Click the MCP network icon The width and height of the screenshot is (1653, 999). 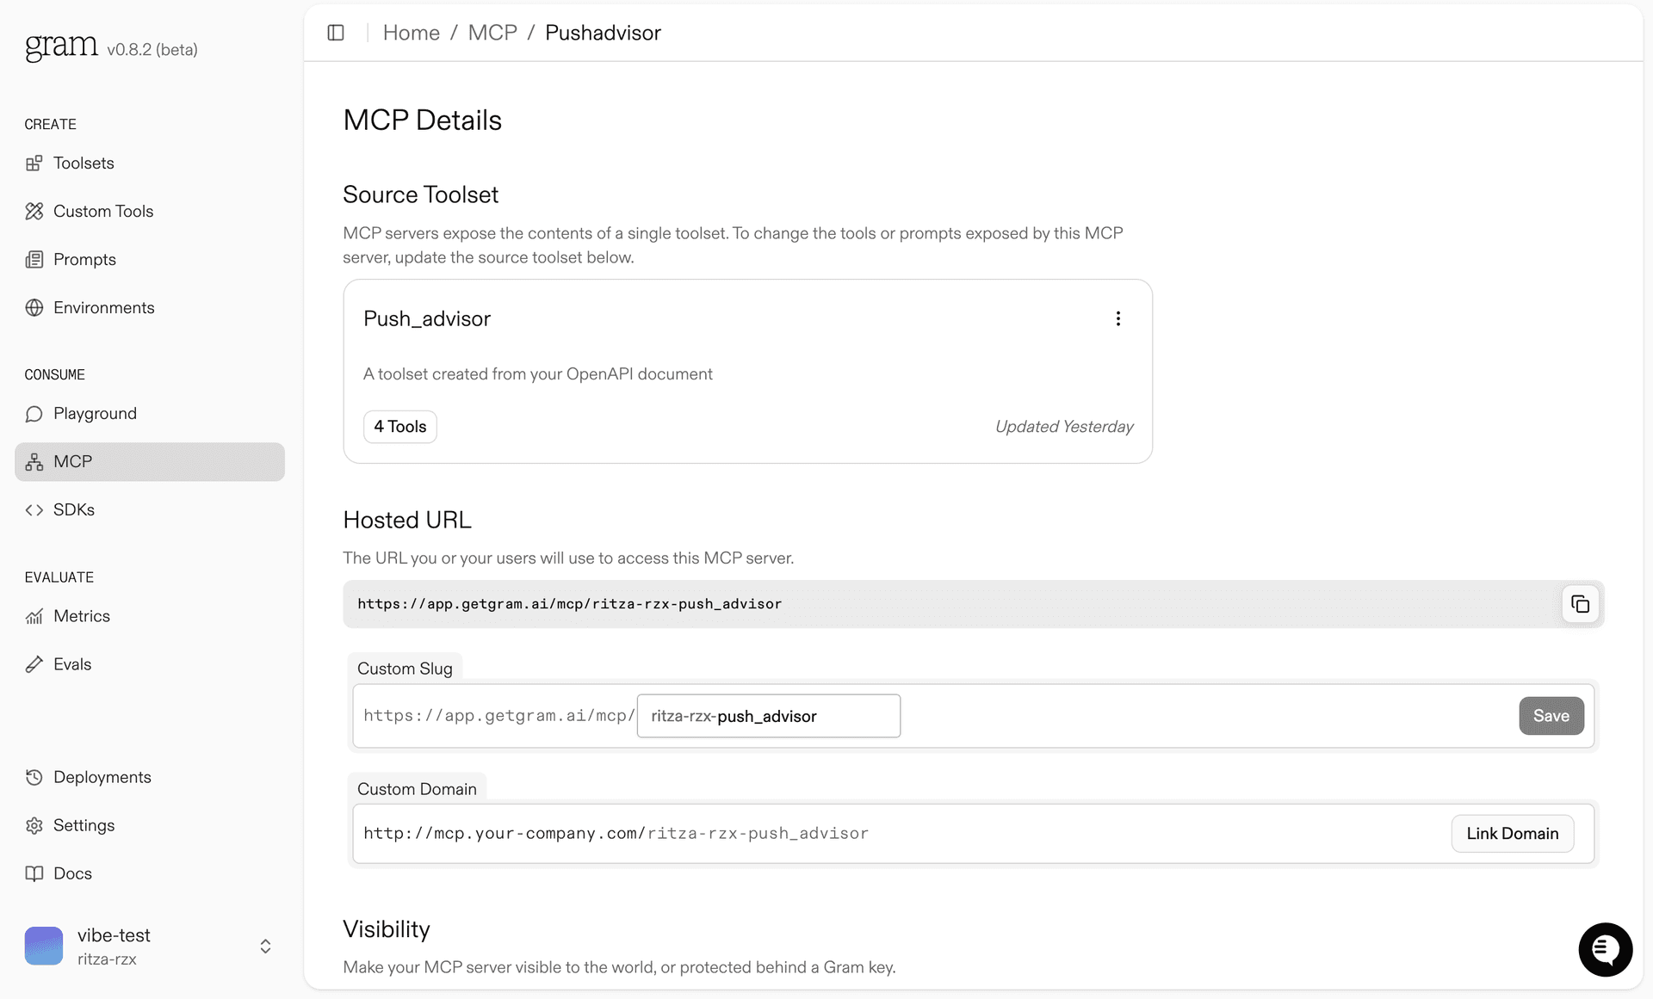(x=34, y=461)
